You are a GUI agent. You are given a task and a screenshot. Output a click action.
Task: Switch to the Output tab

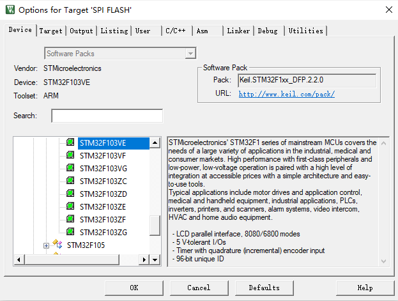82,31
